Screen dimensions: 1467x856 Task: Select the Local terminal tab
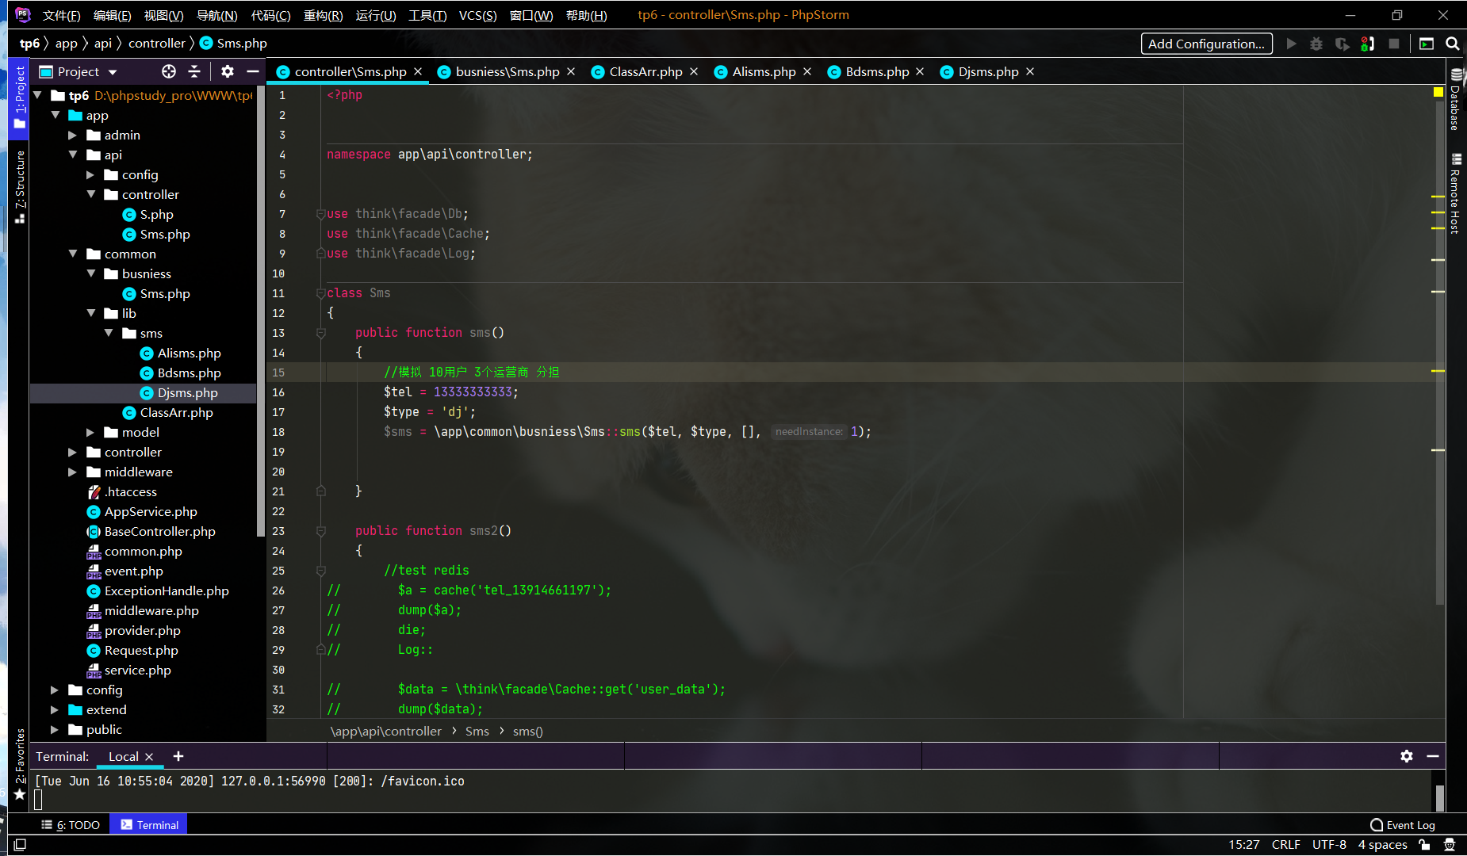[x=123, y=756]
